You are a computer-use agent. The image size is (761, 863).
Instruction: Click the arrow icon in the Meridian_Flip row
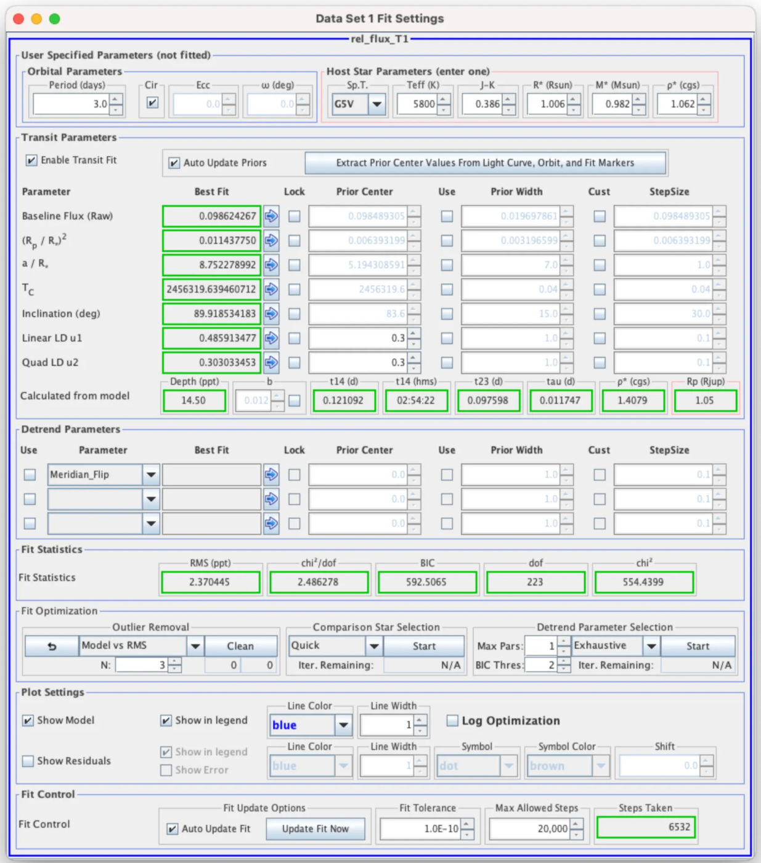pos(271,475)
